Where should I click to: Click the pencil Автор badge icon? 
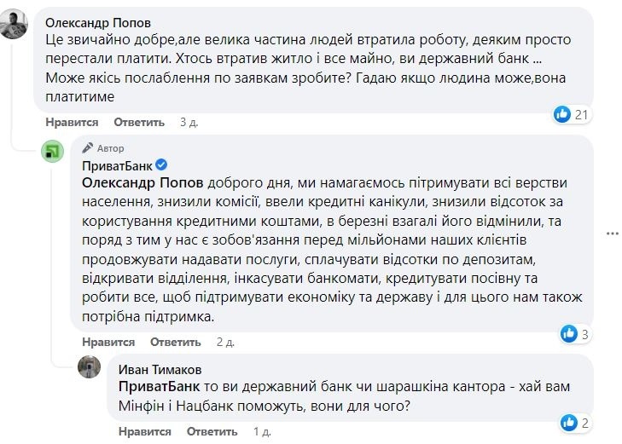pos(88,147)
